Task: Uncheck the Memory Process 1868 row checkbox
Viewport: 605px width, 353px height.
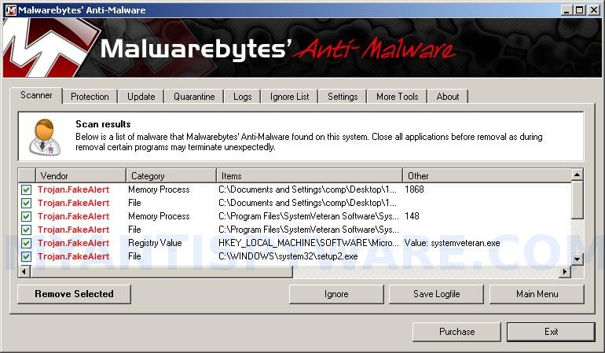Action: click(x=26, y=189)
